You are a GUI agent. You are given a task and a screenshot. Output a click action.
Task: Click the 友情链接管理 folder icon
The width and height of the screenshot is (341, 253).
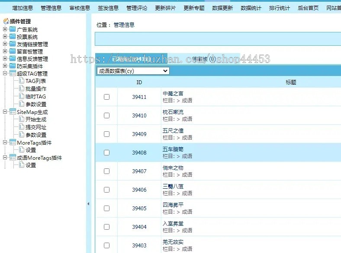13,44
